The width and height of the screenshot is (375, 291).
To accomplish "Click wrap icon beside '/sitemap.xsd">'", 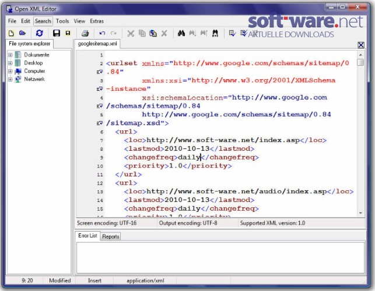I will [x=100, y=123].
